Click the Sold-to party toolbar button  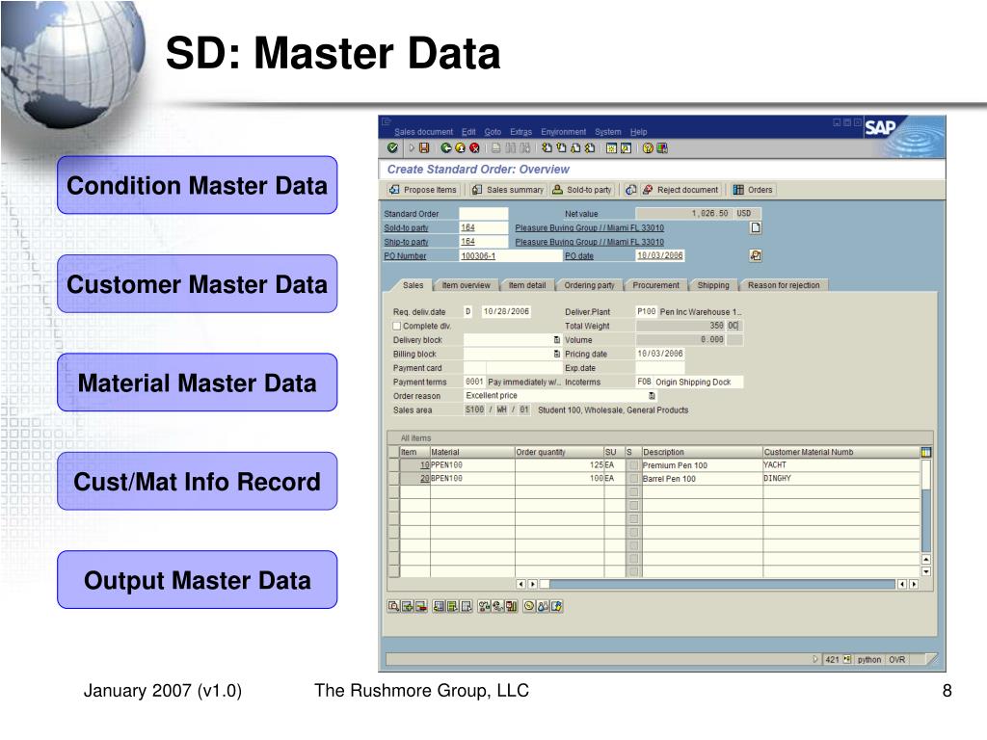582,190
